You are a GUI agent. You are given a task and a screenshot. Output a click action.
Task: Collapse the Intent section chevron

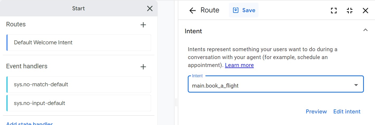click(x=365, y=30)
